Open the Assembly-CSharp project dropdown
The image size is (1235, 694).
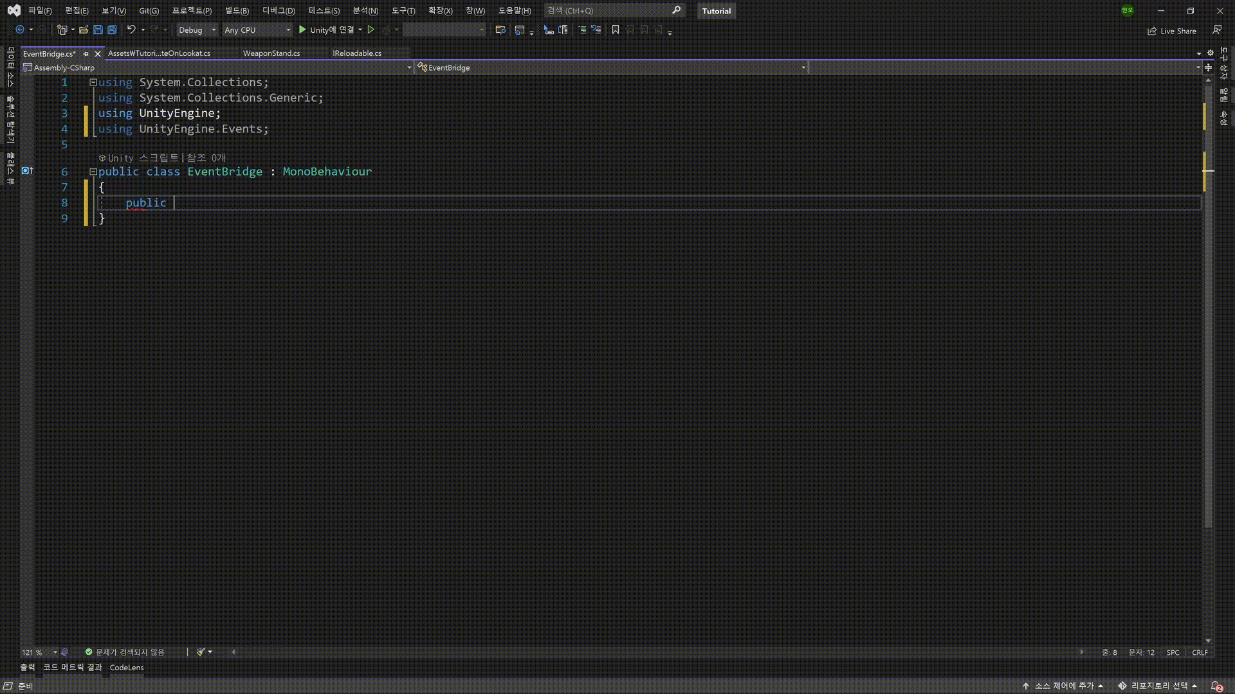pyautogui.click(x=217, y=67)
